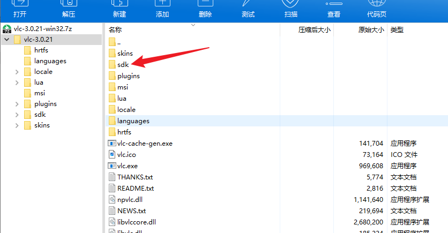The width and height of the screenshot is (448, 233).
Task: Expand the skins folder in sidebar tree
Action: point(17,125)
